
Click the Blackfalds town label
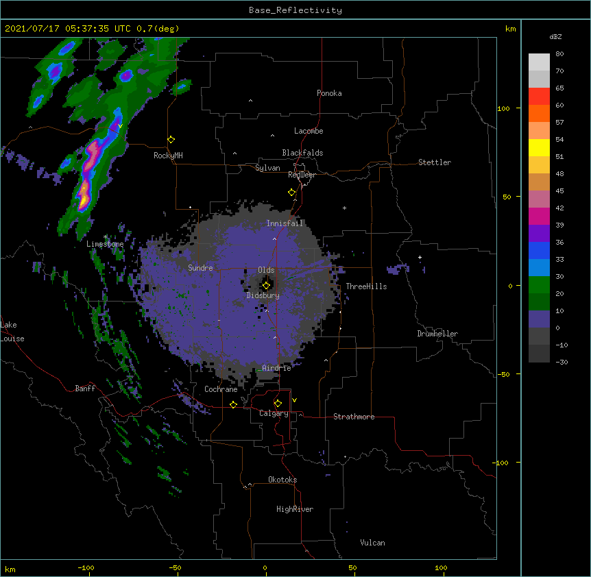coord(302,153)
